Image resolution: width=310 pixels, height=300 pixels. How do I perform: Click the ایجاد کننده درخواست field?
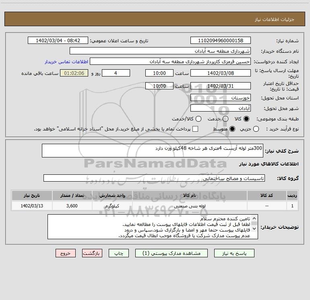point(170,61)
